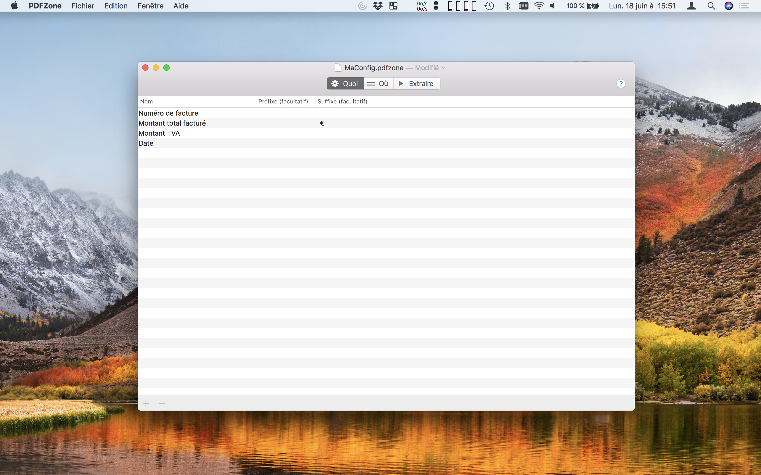Select the Numéro de facture row
The width and height of the screenshot is (761, 475).
coord(169,113)
